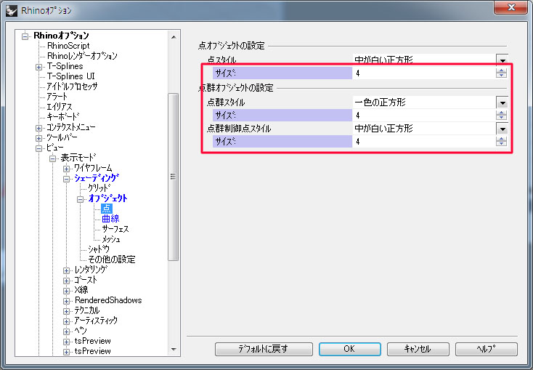This screenshot has width=533, height=370.
Task: Select 曲線 under オブジェクト
Action: [x=110, y=219]
